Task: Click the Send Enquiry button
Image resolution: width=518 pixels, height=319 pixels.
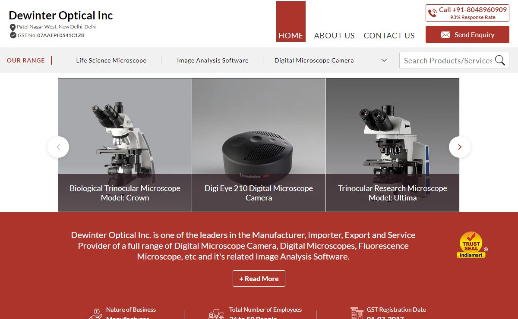Action: [467, 34]
